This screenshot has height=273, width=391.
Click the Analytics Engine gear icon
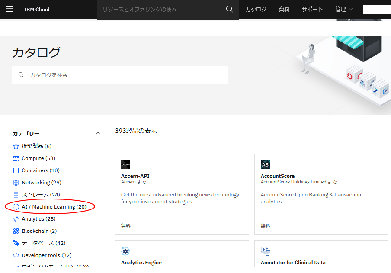(x=126, y=251)
